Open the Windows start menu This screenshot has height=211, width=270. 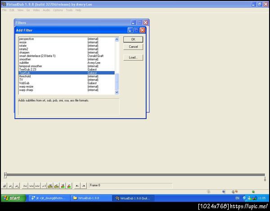pos(13,198)
